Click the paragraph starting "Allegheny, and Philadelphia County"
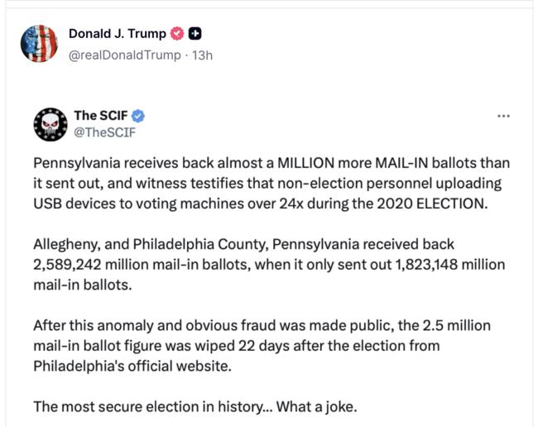The width and height of the screenshot is (538, 427). (x=268, y=264)
